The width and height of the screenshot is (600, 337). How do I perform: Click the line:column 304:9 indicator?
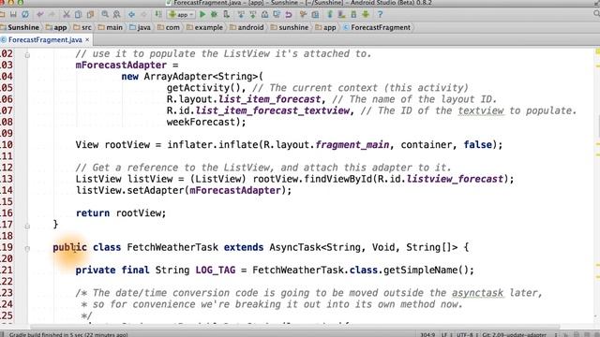click(x=427, y=335)
